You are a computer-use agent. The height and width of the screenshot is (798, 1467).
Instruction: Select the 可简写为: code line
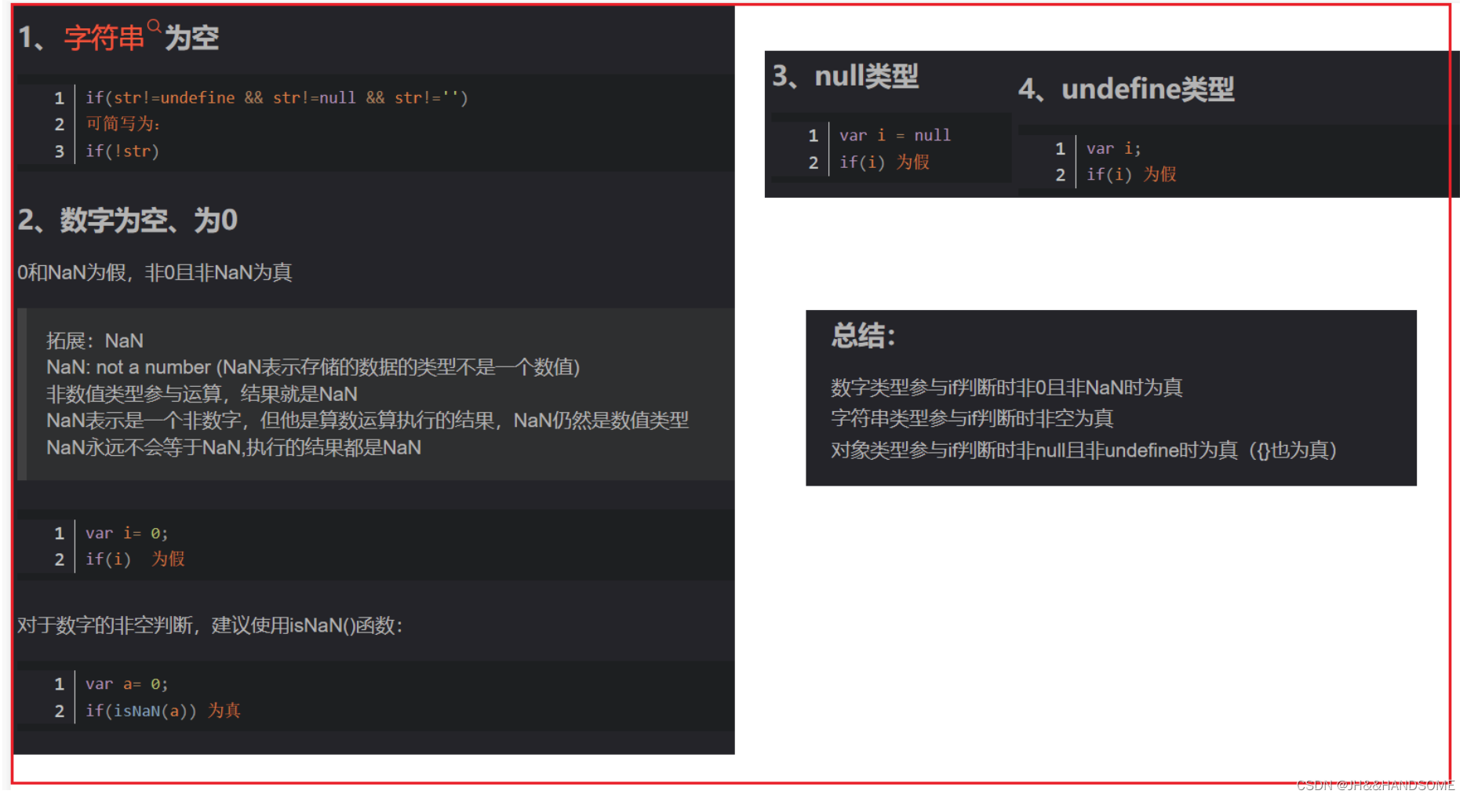coord(123,124)
